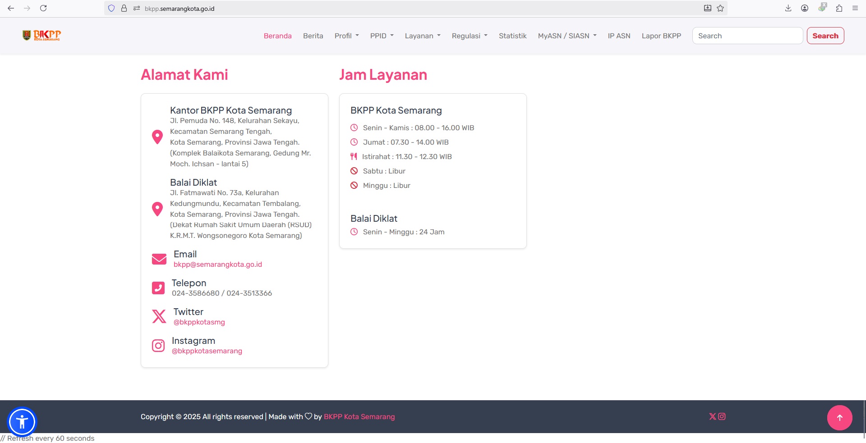Click the BKPP Kota Semarang logo
The height and width of the screenshot is (443, 866).
point(41,36)
